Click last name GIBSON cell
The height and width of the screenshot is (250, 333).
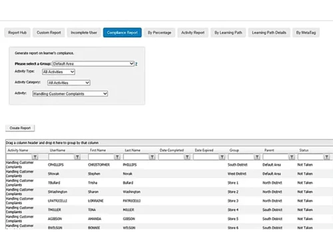pyautogui.click(x=129, y=219)
